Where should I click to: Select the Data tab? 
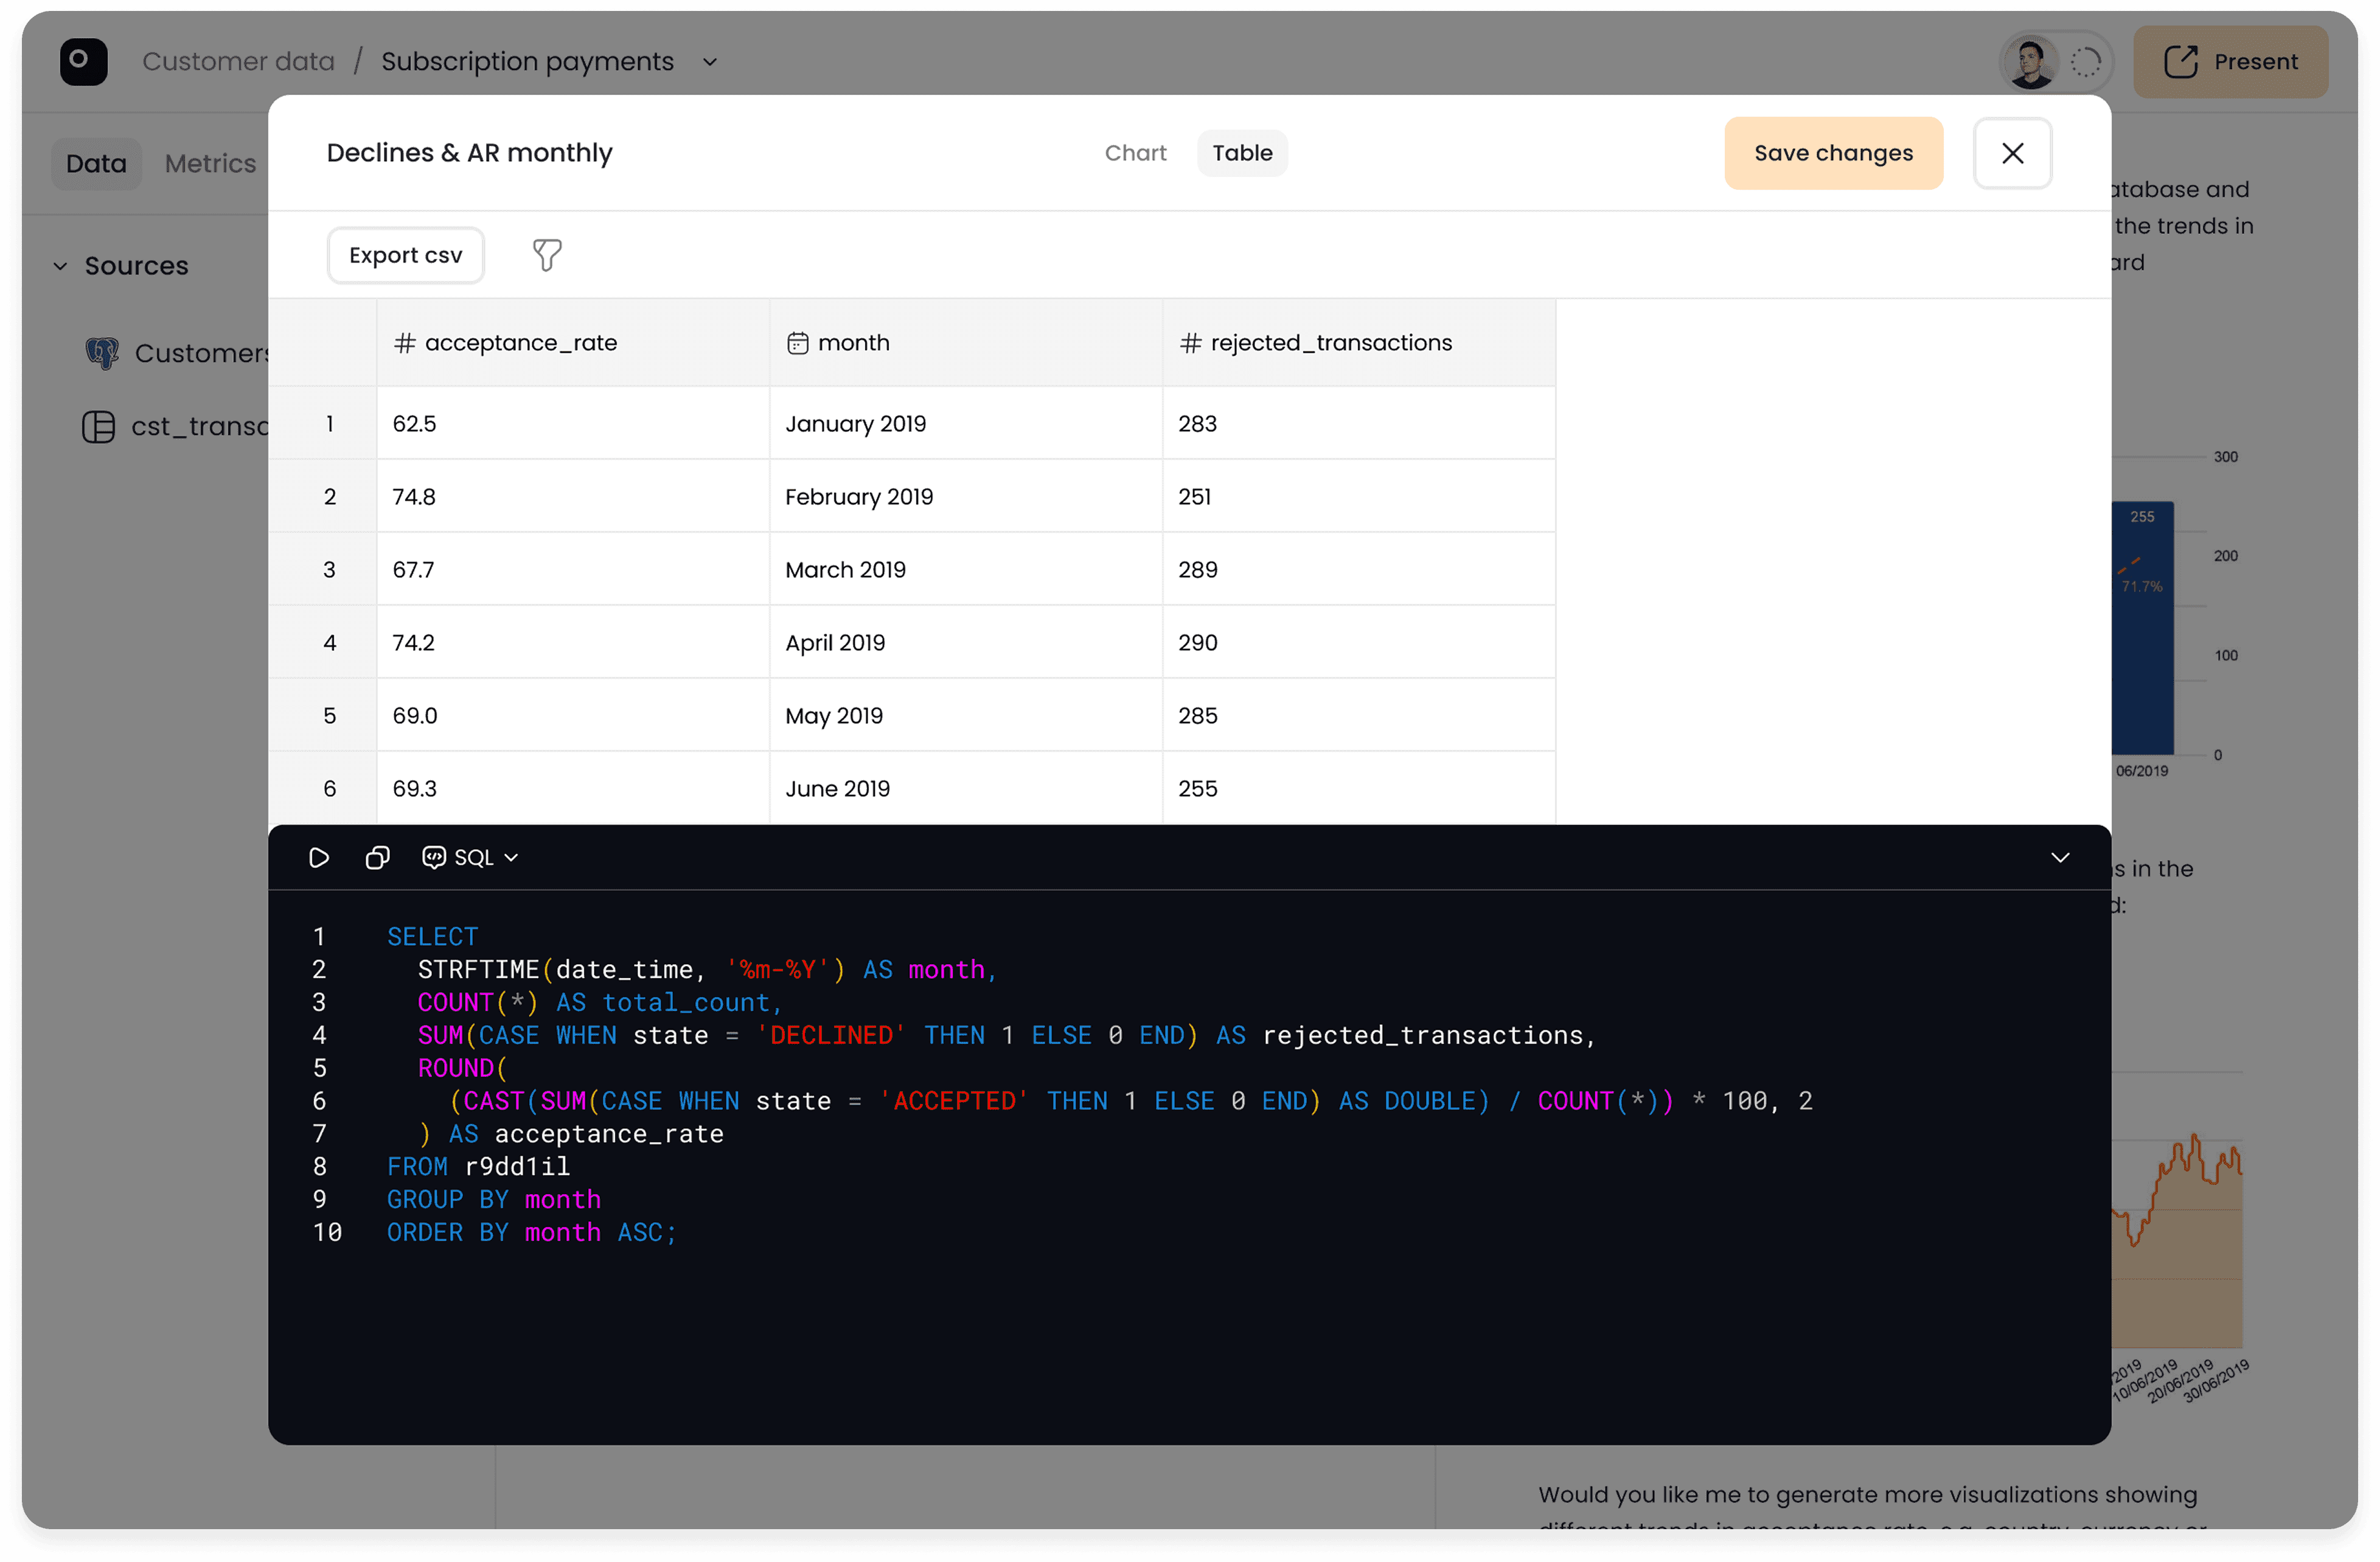[96, 163]
